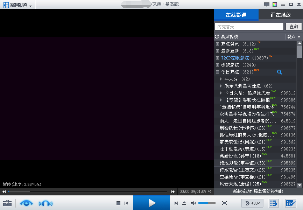This screenshot has height=210, width=303.
Task: Select 前夫求爱记(闫妮)(21) series
Action: point(255,142)
